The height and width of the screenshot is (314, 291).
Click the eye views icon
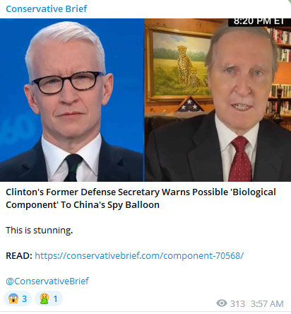[x=222, y=303]
